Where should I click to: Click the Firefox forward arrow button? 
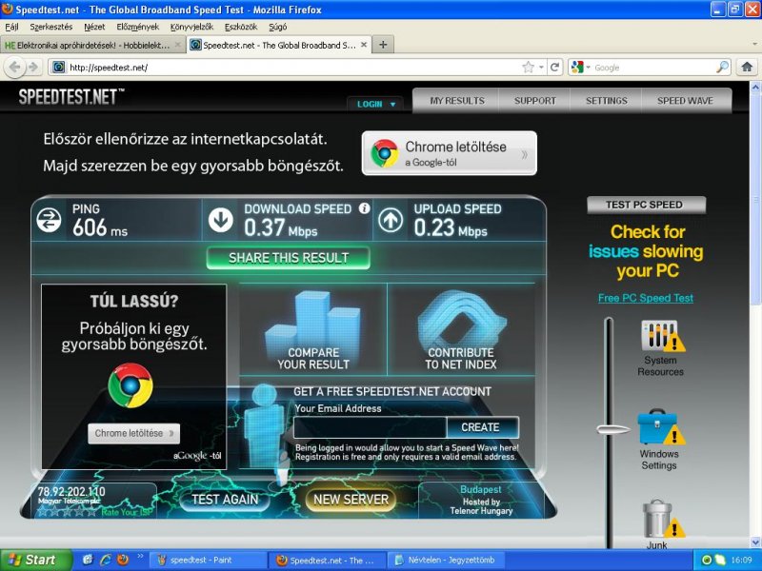(x=33, y=67)
